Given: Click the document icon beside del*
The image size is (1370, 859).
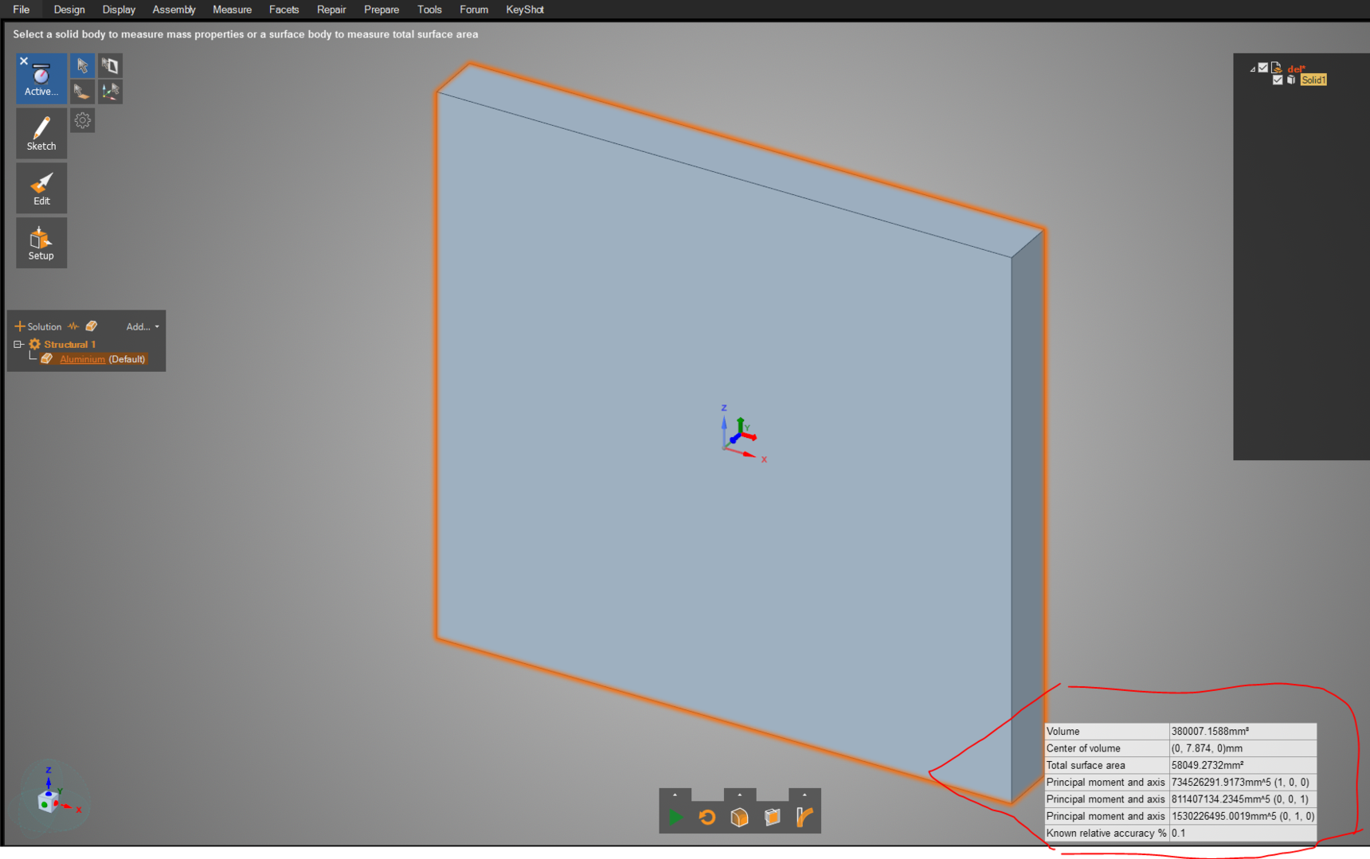Looking at the screenshot, I should click(1277, 68).
